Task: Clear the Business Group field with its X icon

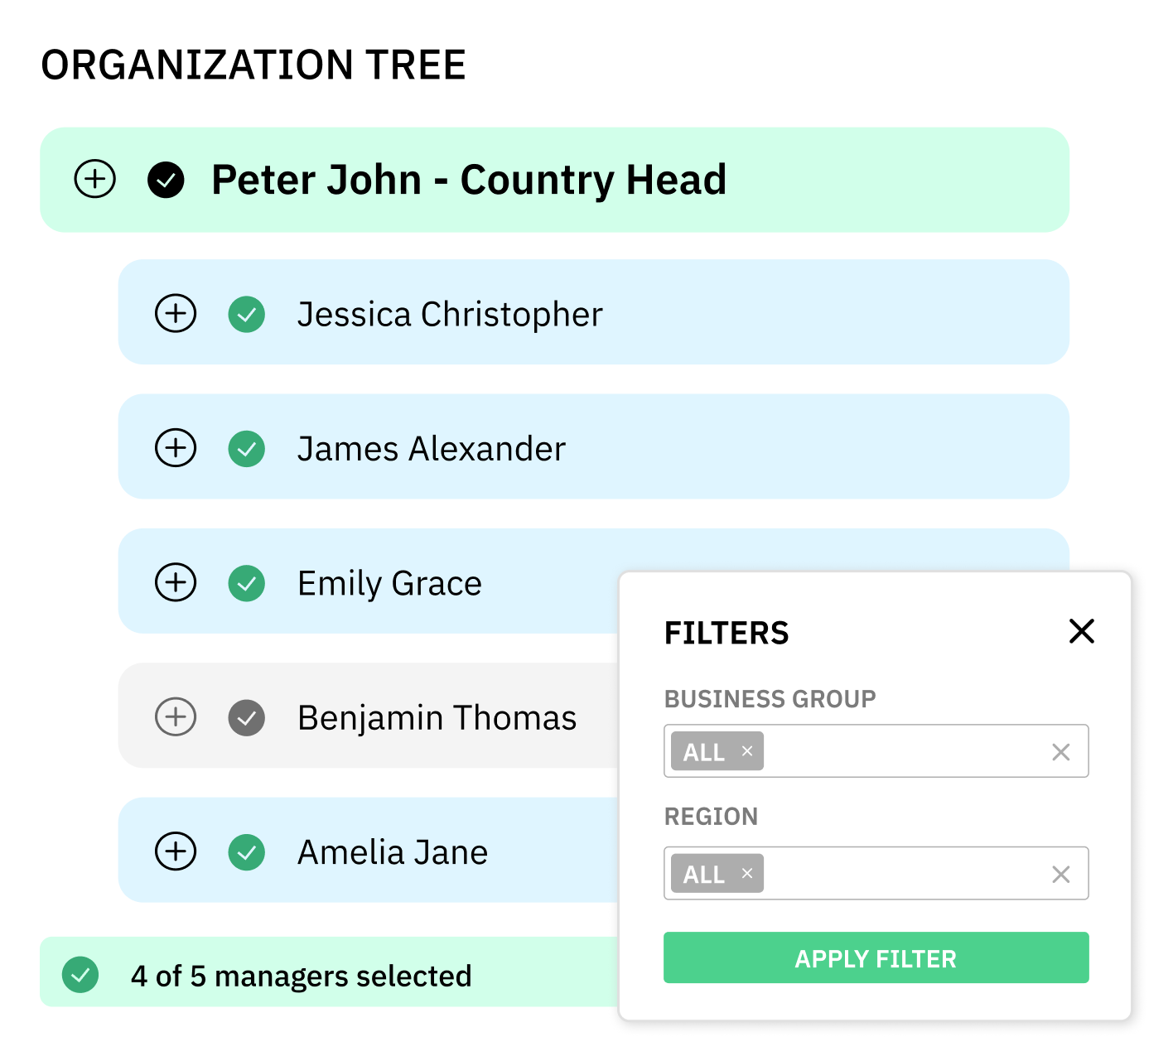Action: click(x=1060, y=751)
